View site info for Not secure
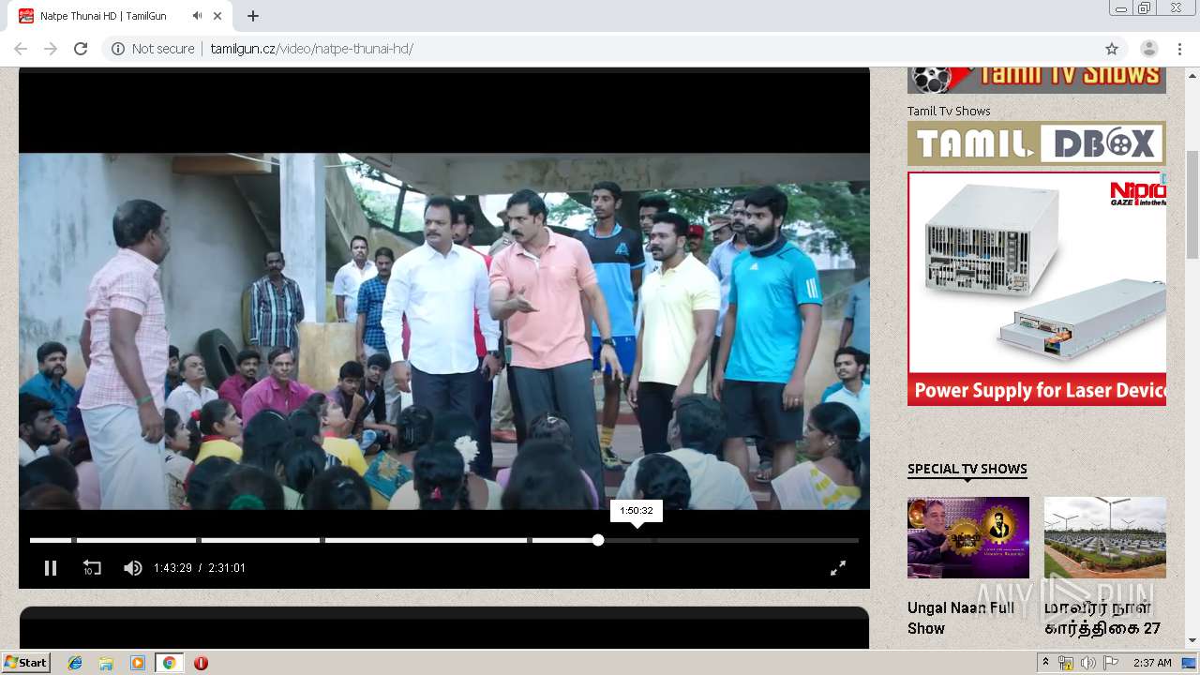This screenshot has height=675, width=1200. (153, 49)
